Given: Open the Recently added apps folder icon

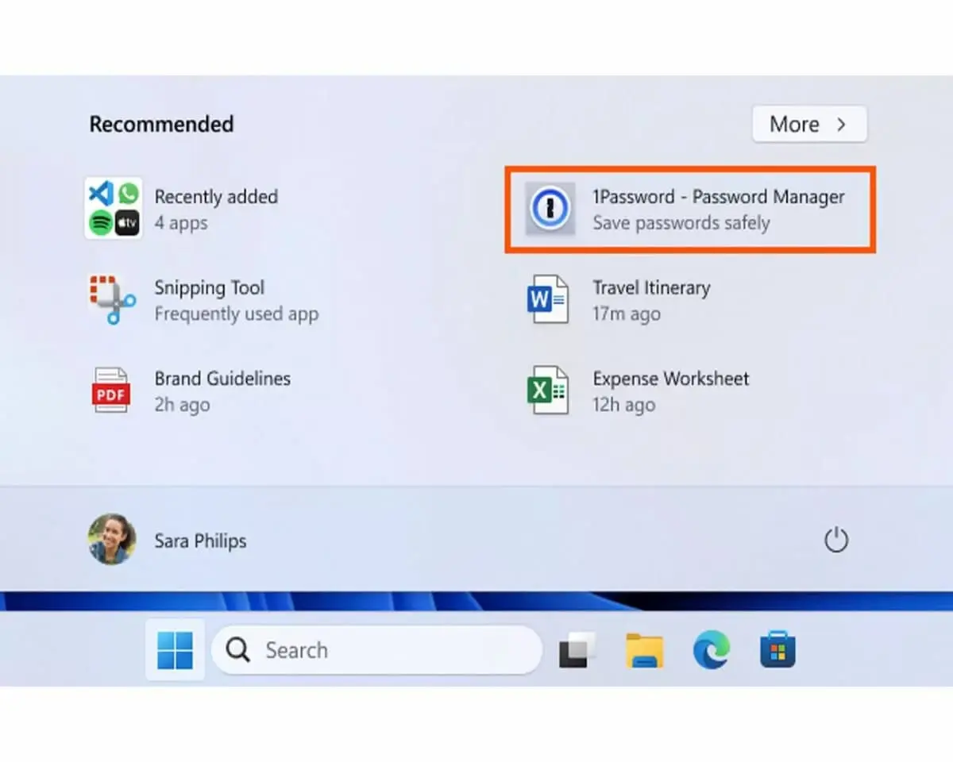Looking at the screenshot, I should (113, 208).
